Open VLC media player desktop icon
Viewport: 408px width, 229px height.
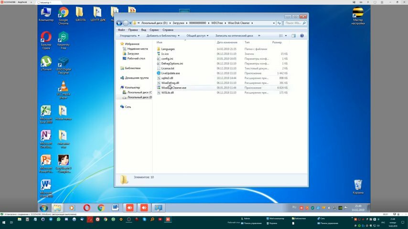[x=63, y=90]
